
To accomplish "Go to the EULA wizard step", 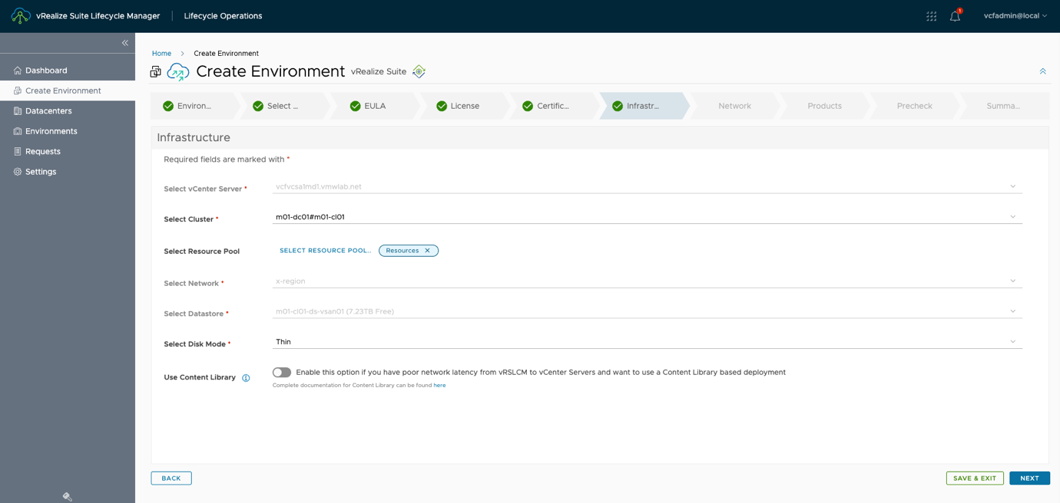I will coord(373,106).
